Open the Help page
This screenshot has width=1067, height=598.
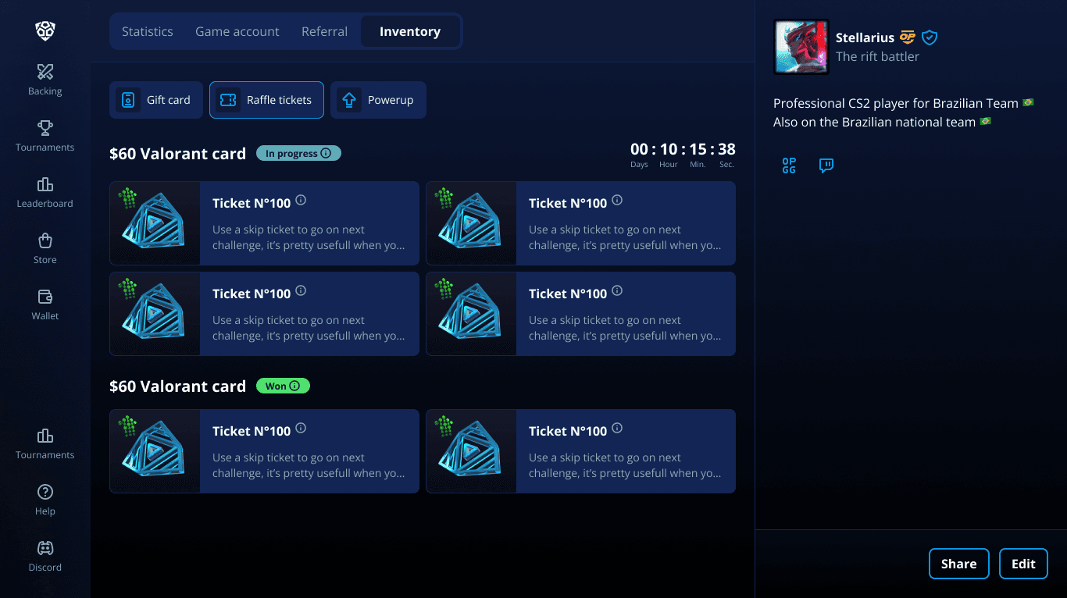pos(45,500)
